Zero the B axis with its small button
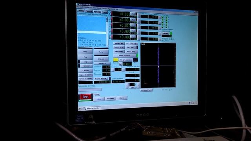Image resolution: width=251 pixels, height=141 pixels. pos(133,36)
